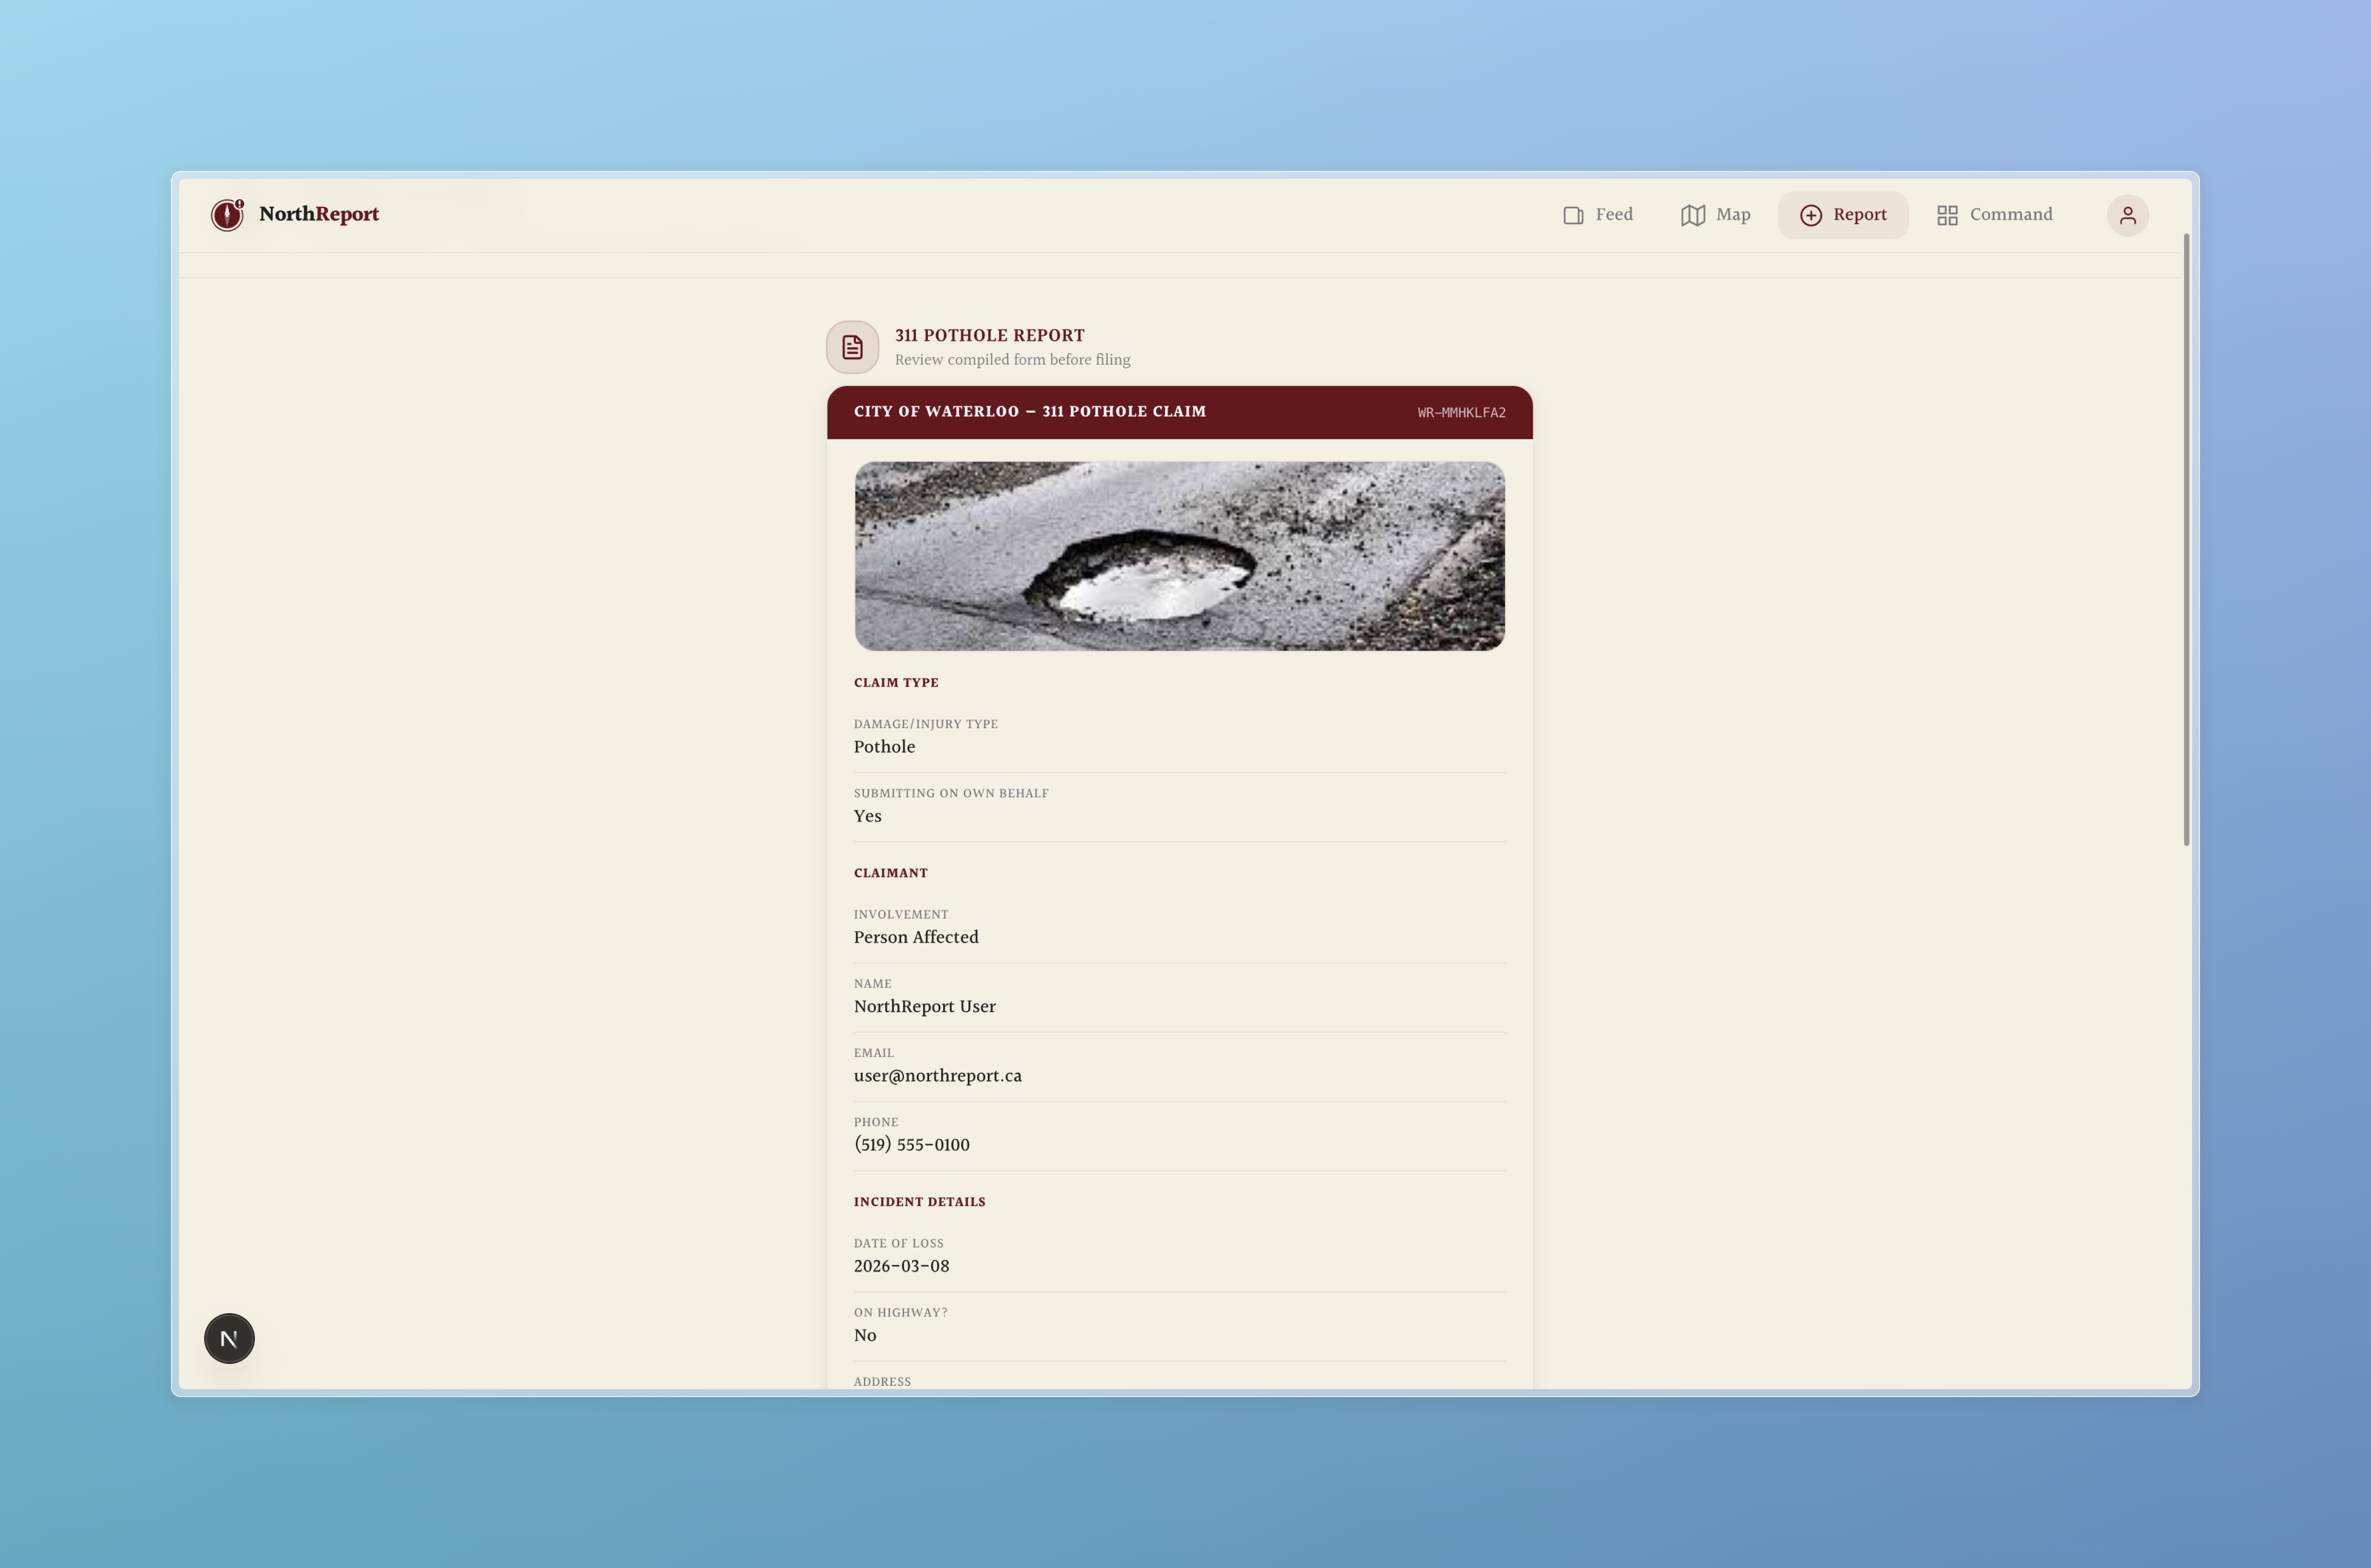The image size is (2371, 1568).
Task: Open the Next.js dev tools badge
Action: pos(229,1338)
